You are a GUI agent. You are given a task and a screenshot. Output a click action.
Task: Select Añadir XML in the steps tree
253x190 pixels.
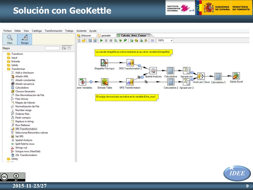pos(20,77)
